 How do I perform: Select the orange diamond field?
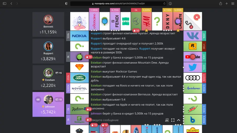tap(79, 67)
